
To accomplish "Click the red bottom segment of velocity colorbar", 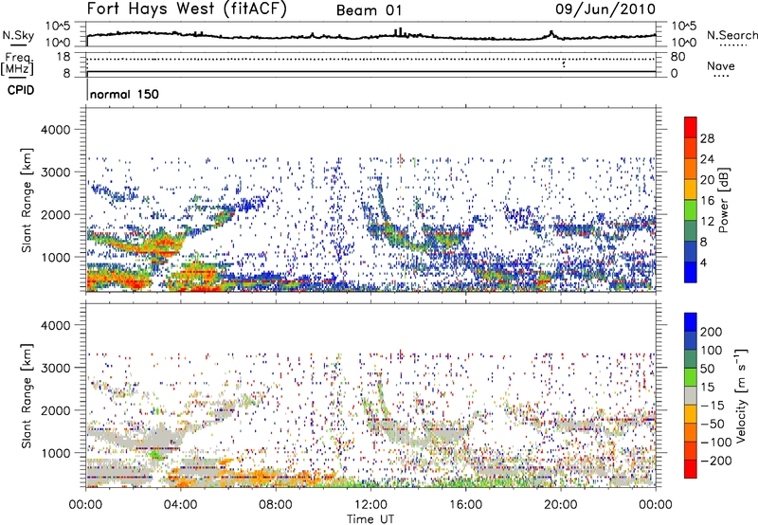I will [x=691, y=469].
